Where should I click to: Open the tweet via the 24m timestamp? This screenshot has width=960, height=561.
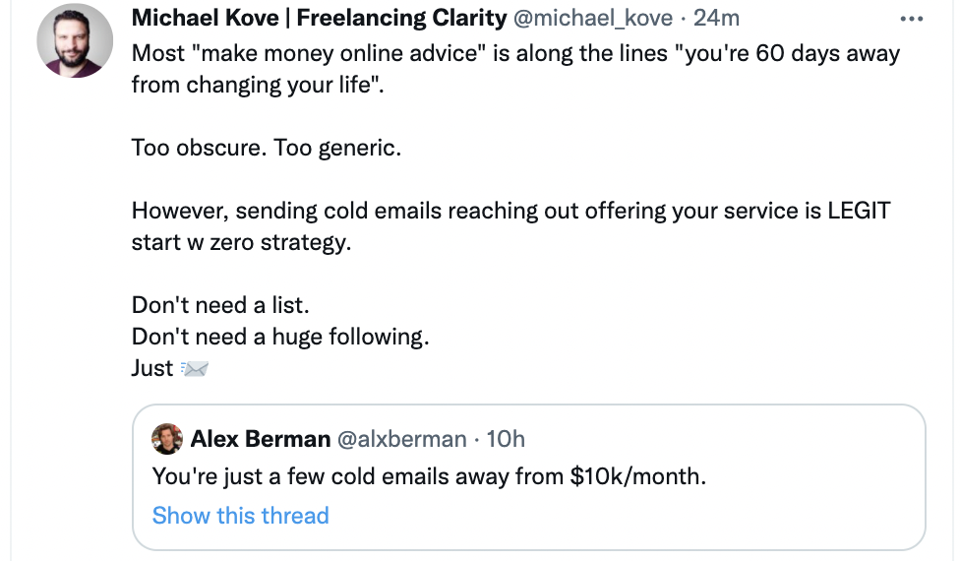pyautogui.click(x=717, y=19)
